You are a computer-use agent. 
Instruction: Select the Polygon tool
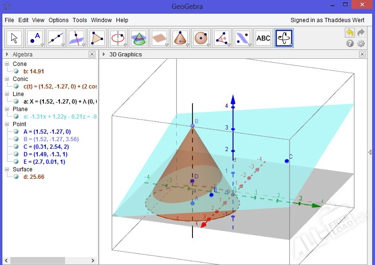[x=97, y=38]
